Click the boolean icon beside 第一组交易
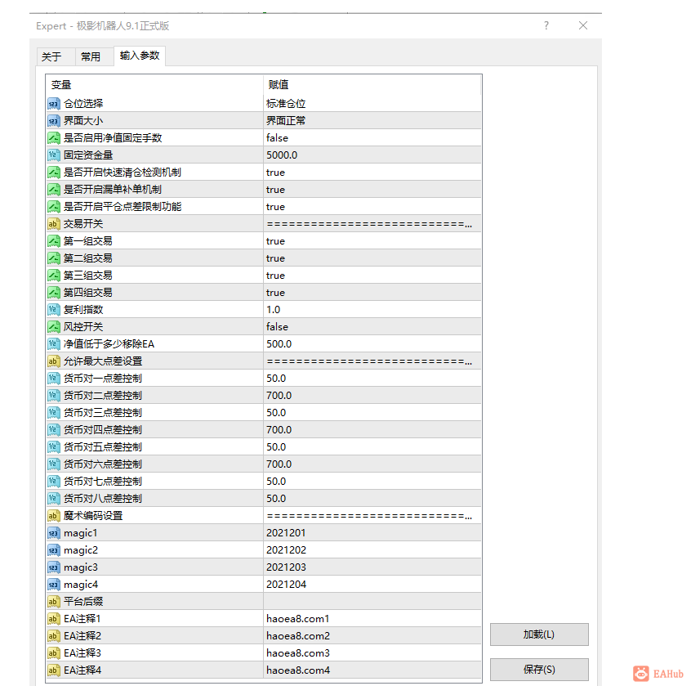Image resolution: width=691 pixels, height=686 pixels. pyautogui.click(x=53, y=241)
